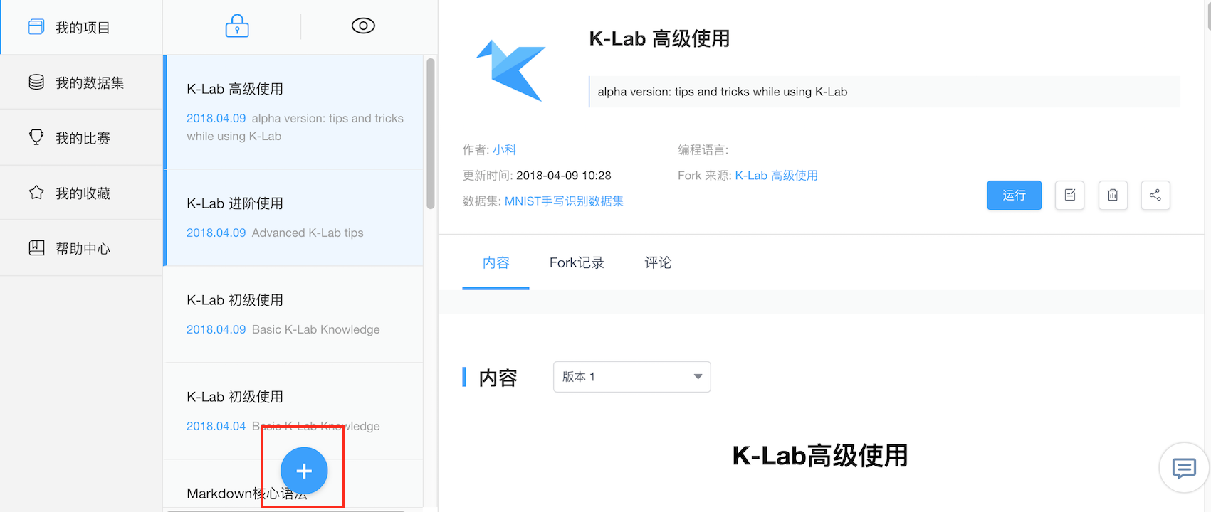This screenshot has height=512, width=1211.
Task: Open 我的数据集 in the sidebar
Action: click(x=81, y=82)
